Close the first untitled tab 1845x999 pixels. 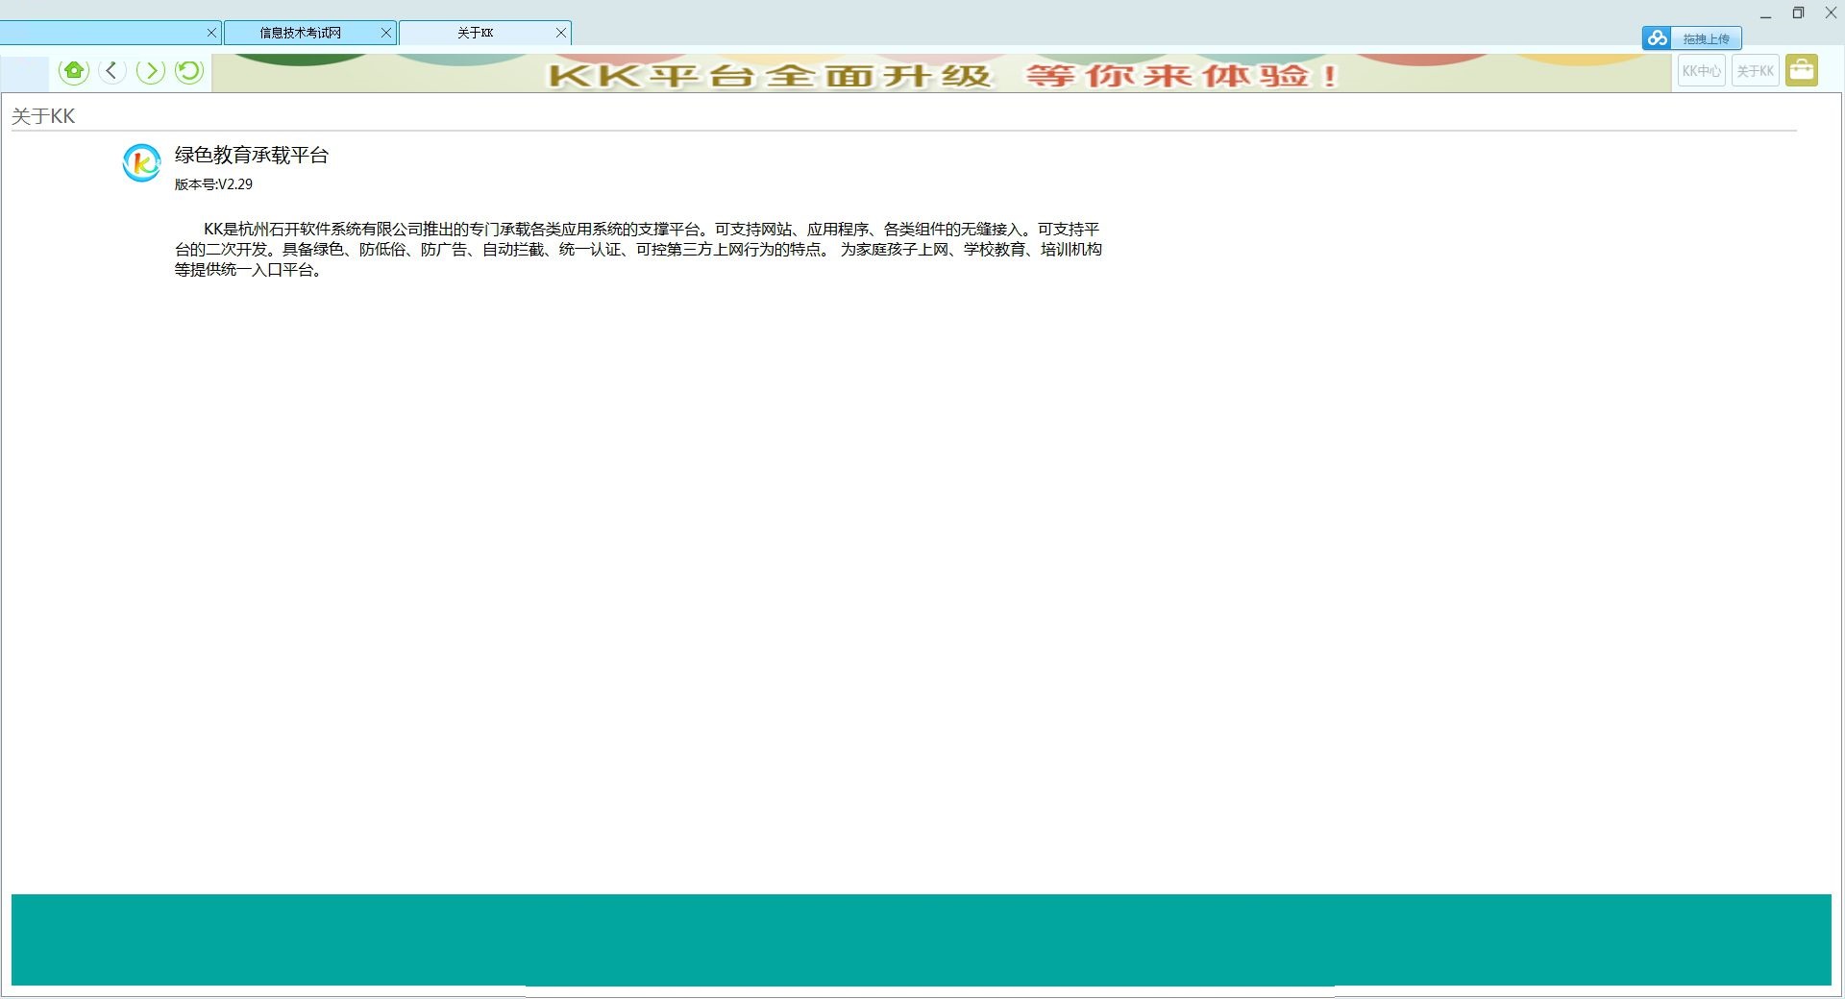point(211,33)
